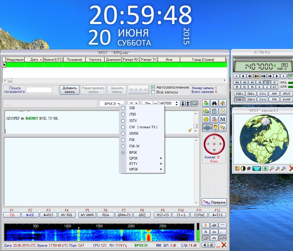Image resolution: width=293 pixels, height=251 pixels.
Task: Expand the green triangle in IC-756 panel
Action: (x=290, y=76)
